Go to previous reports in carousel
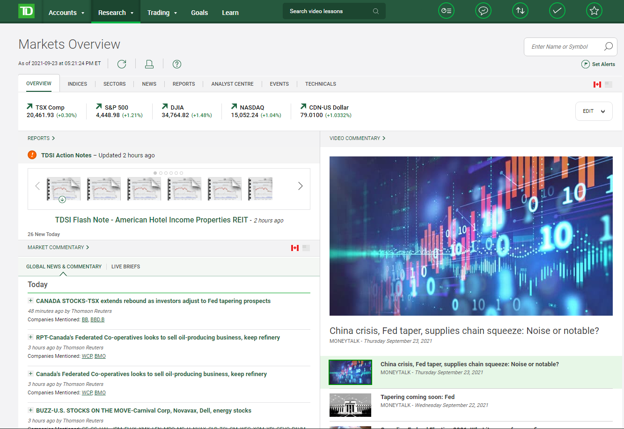The width and height of the screenshot is (624, 429). [37, 186]
